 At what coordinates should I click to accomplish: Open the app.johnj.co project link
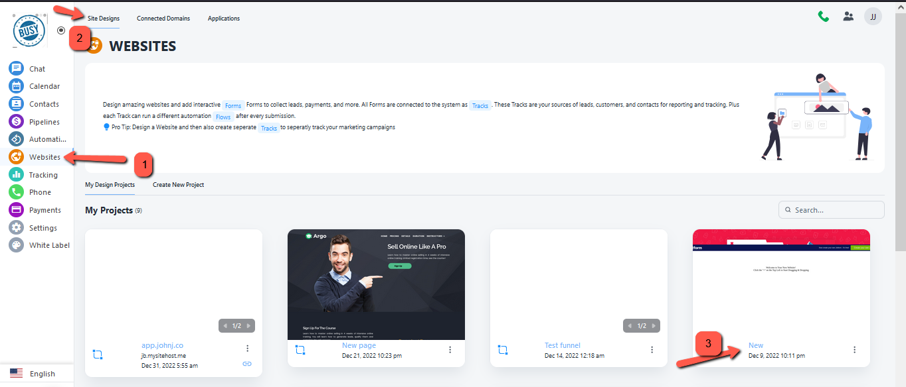click(x=161, y=345)
